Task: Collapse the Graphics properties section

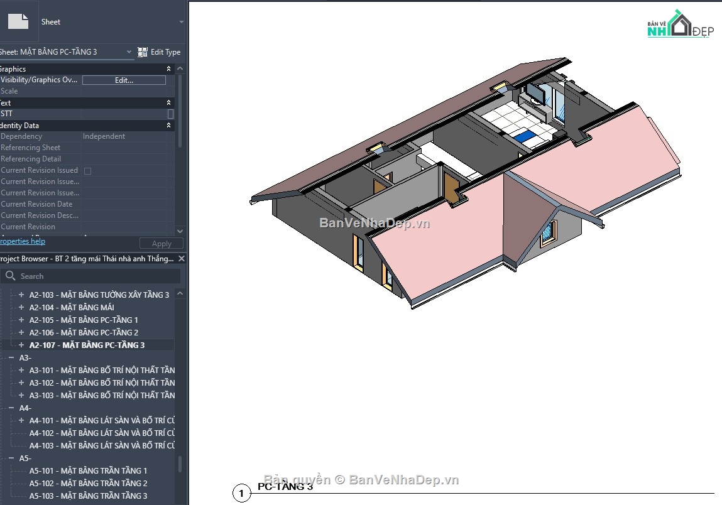Action: [x=168, y=69]
